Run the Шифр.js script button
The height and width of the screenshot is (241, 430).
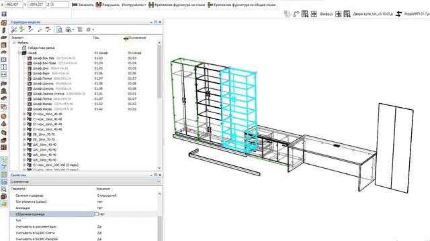tap(327, 14)
